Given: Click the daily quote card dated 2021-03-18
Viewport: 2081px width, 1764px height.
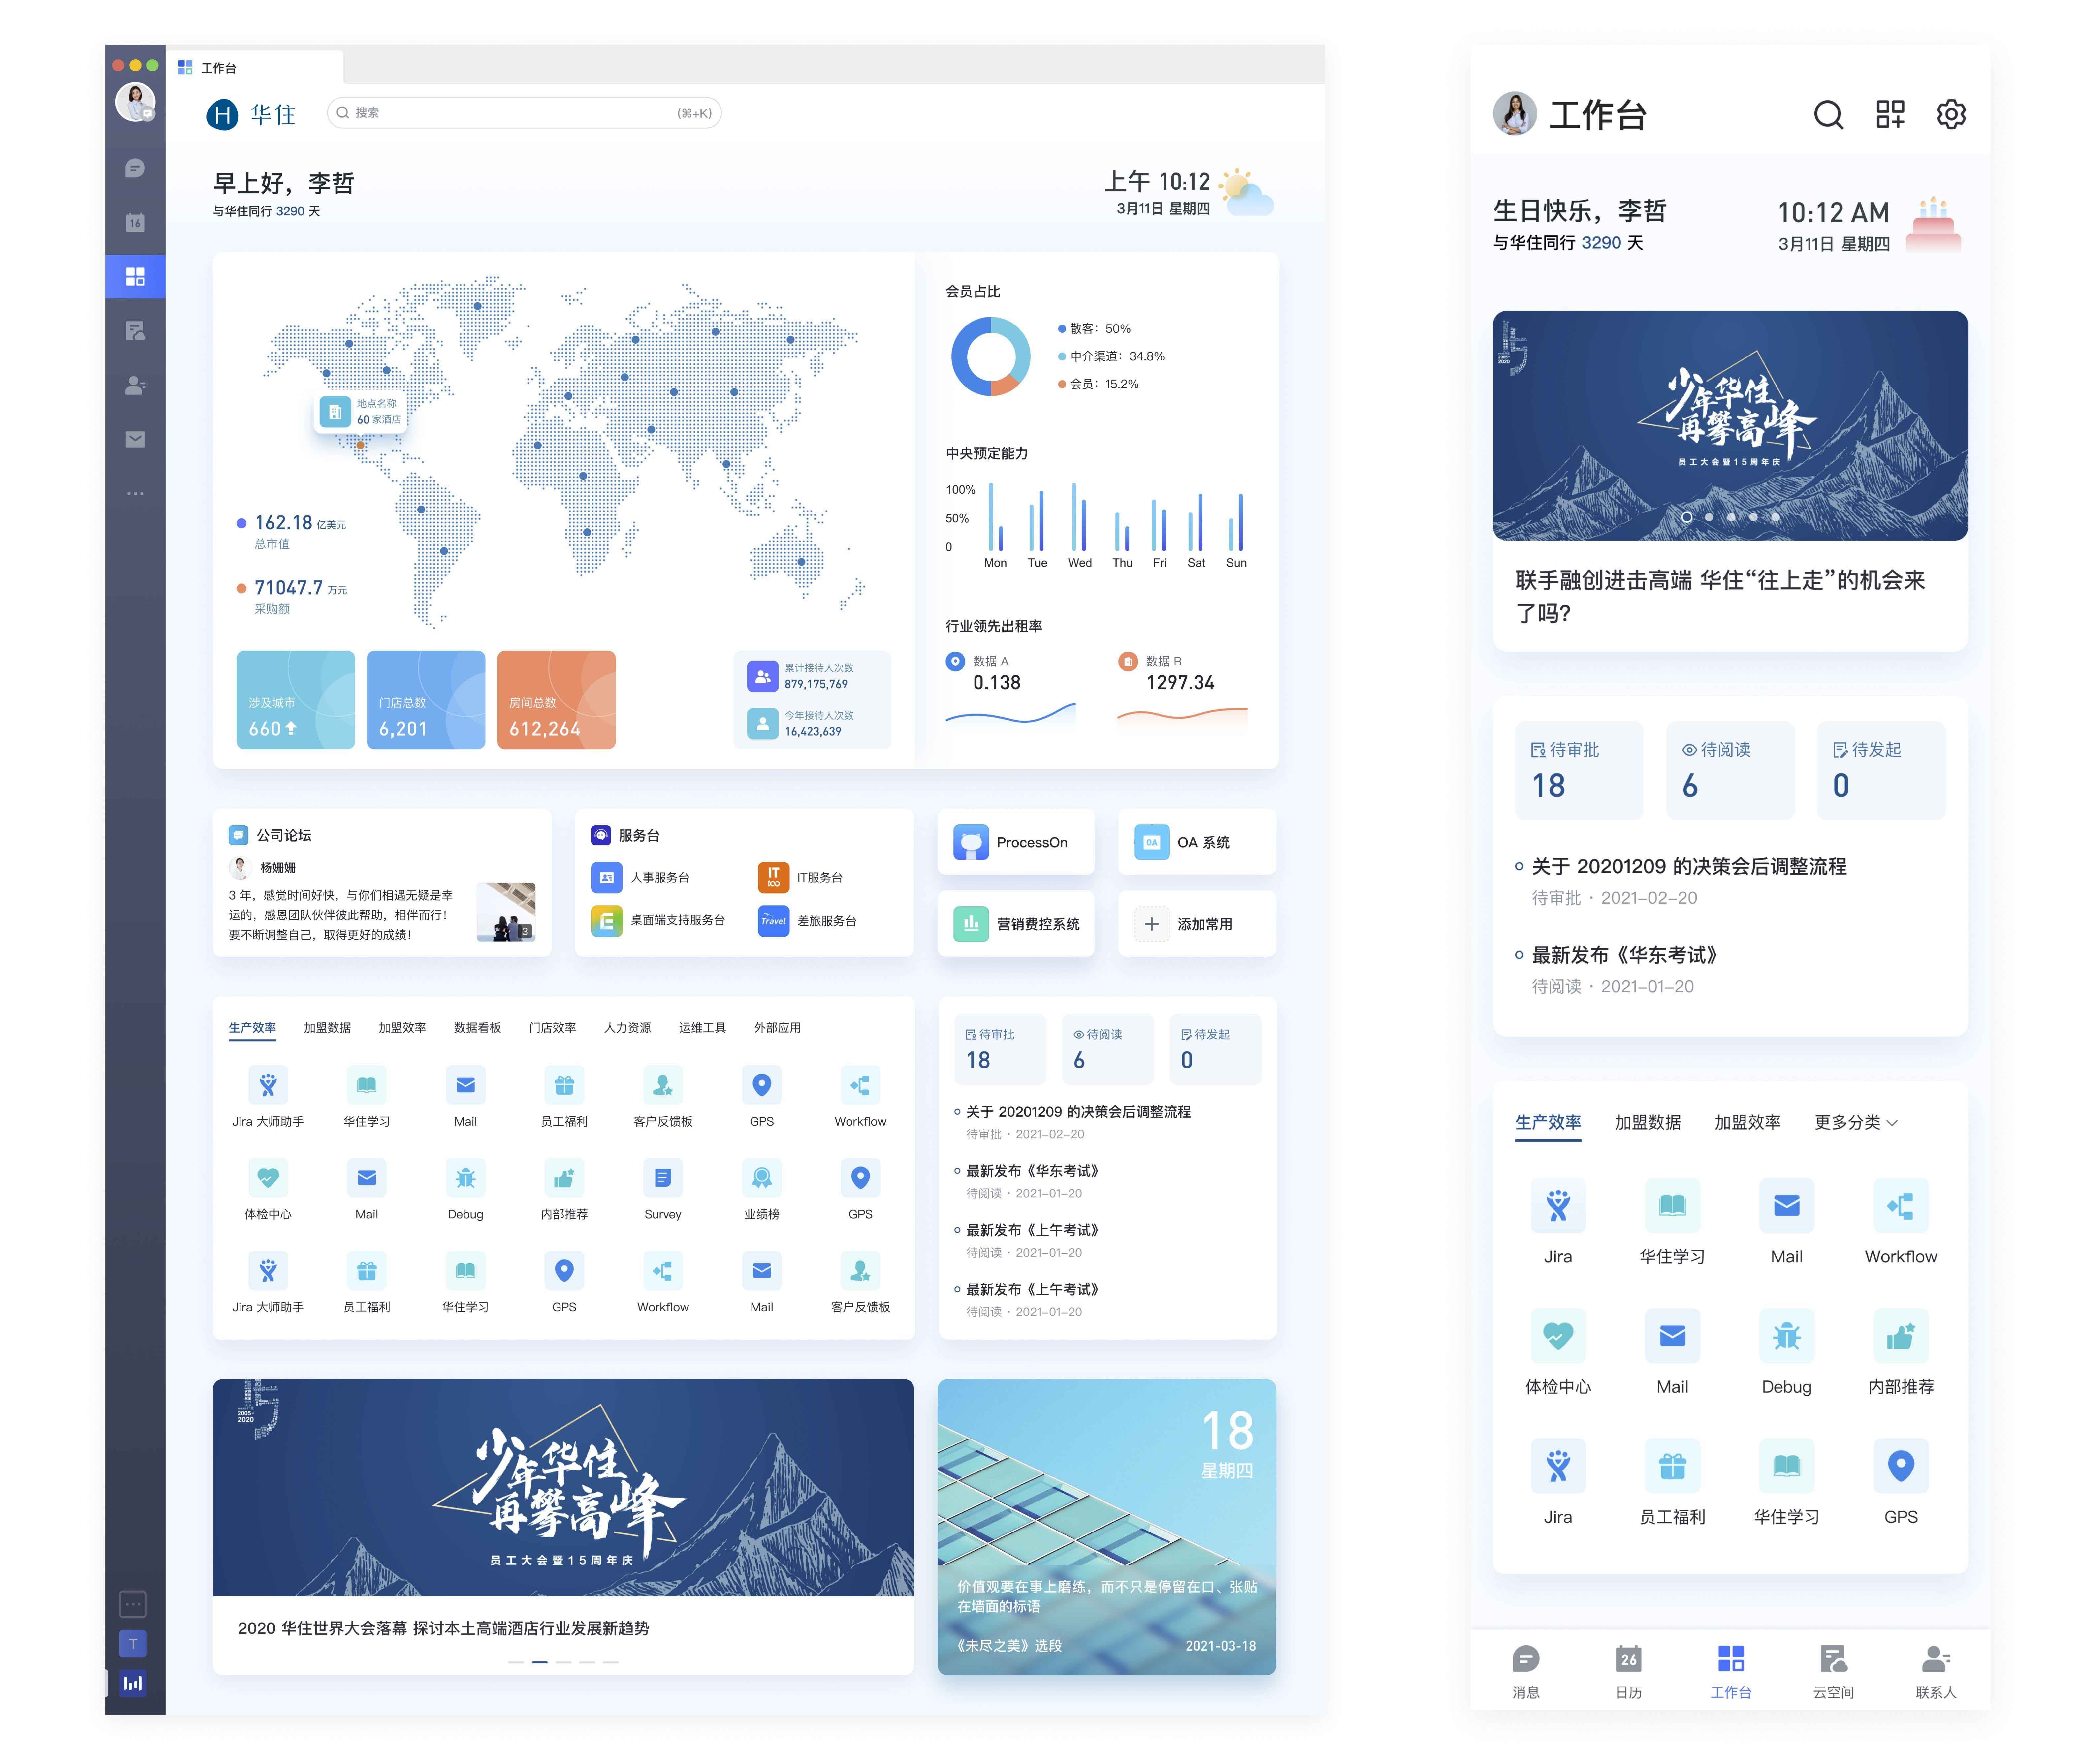Looking at the screenshot, I should point(1106,1527).
